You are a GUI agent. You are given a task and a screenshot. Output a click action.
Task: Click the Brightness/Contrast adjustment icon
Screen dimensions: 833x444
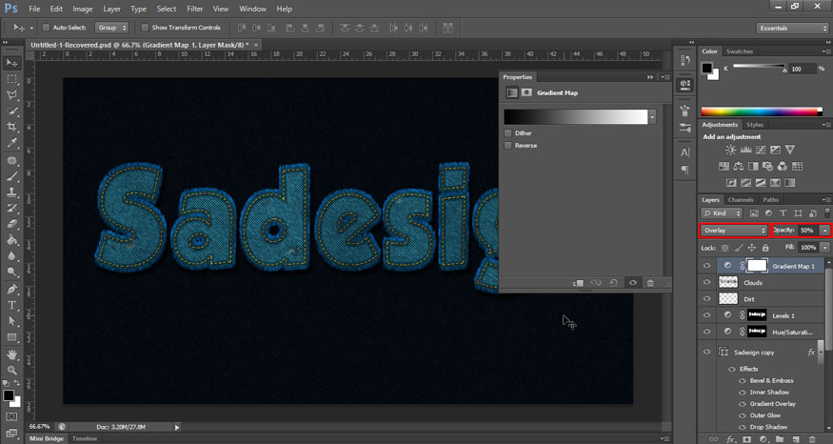point(731,150)
